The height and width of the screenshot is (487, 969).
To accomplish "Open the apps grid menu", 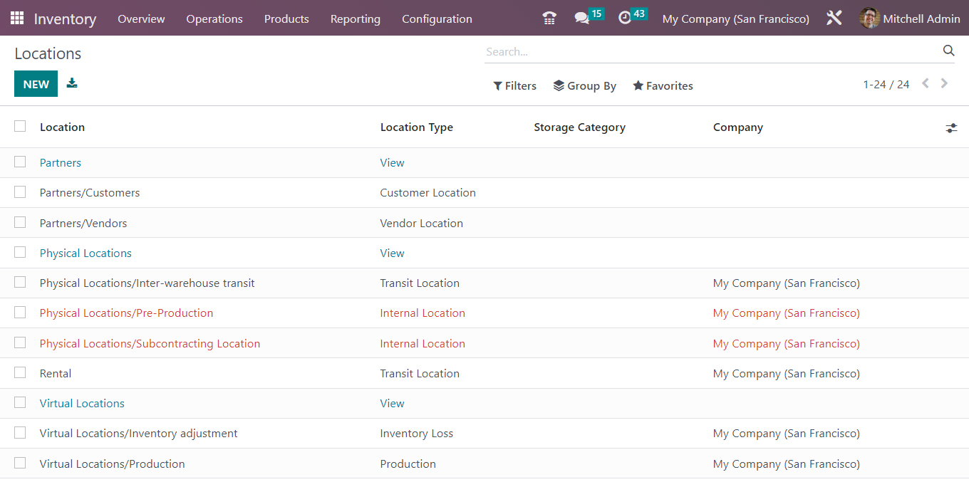I will [x=16, y=17].
